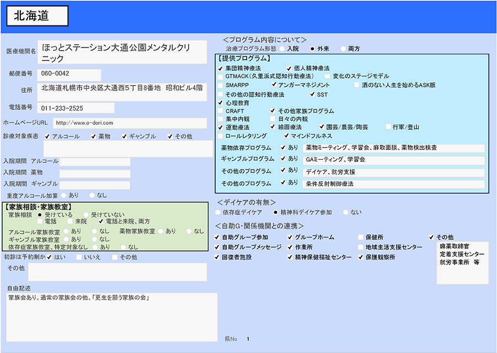This screenshot has width=497, height=353.
Task: Check the CRAFT program checkbox
Action: pyautogui.click(x=221, y=111)
